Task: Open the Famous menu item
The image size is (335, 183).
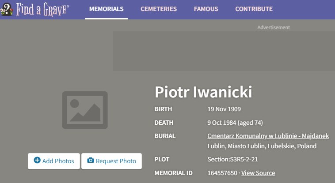Action: [x=206, y=9]
